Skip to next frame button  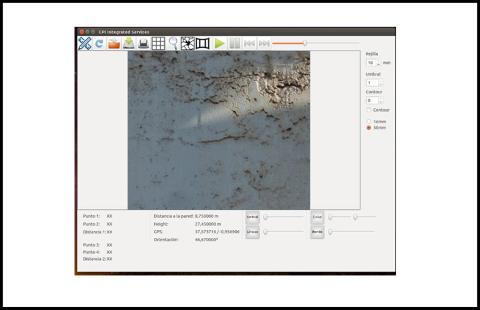pyautogui.click(x=264, y=44)
